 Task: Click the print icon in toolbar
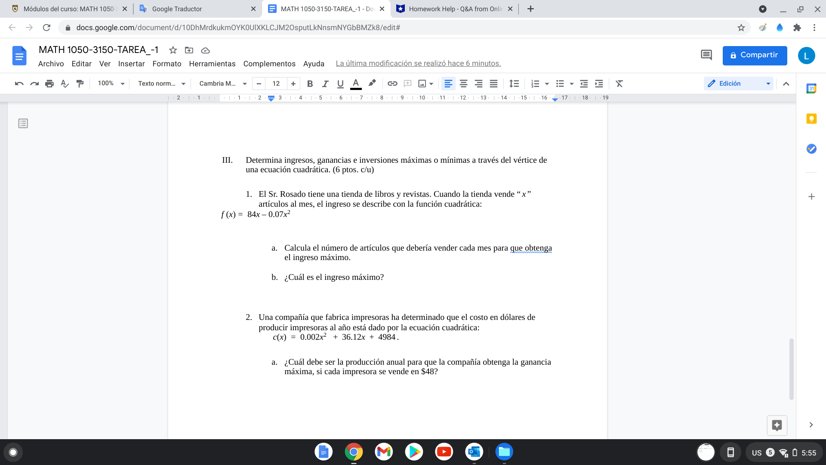tap(49, 84)
